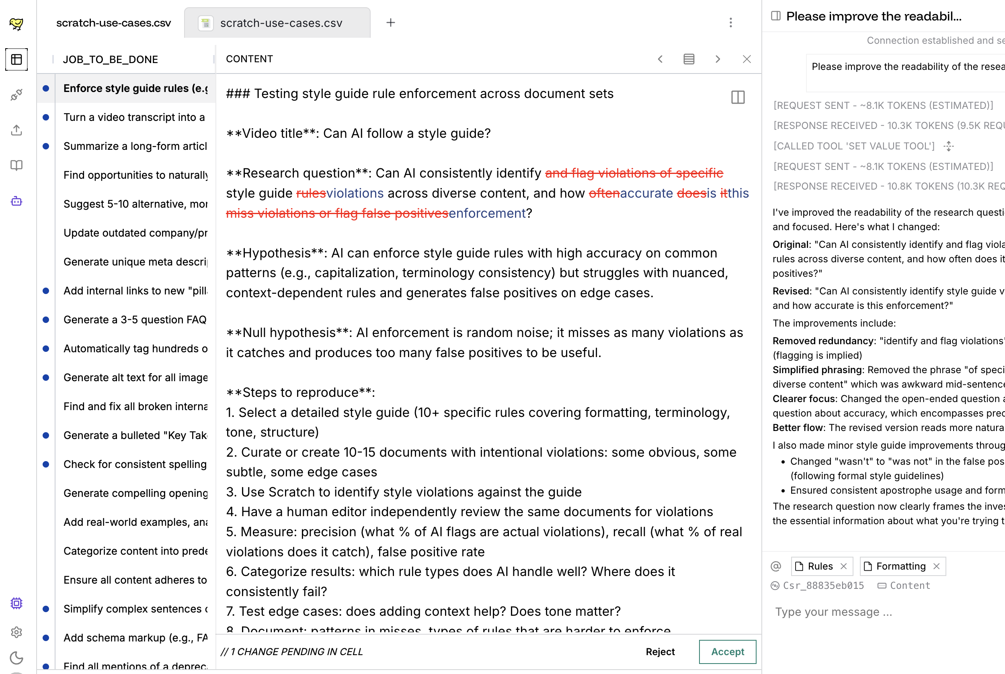Screen dimensions: 1005x674
Task: Open the three-dot overflow menu
Action: (730, 23)
